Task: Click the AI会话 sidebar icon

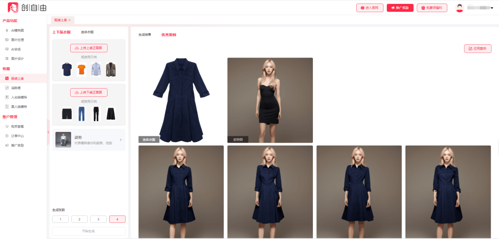Action: coord(6,49)
